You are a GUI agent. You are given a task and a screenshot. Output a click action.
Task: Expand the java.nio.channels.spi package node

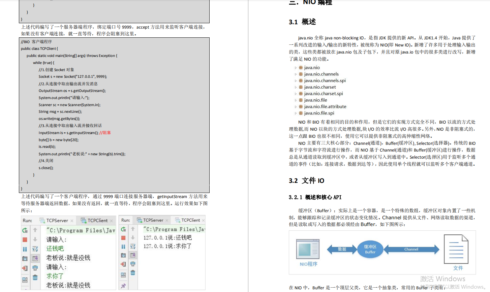coord(296,81)
